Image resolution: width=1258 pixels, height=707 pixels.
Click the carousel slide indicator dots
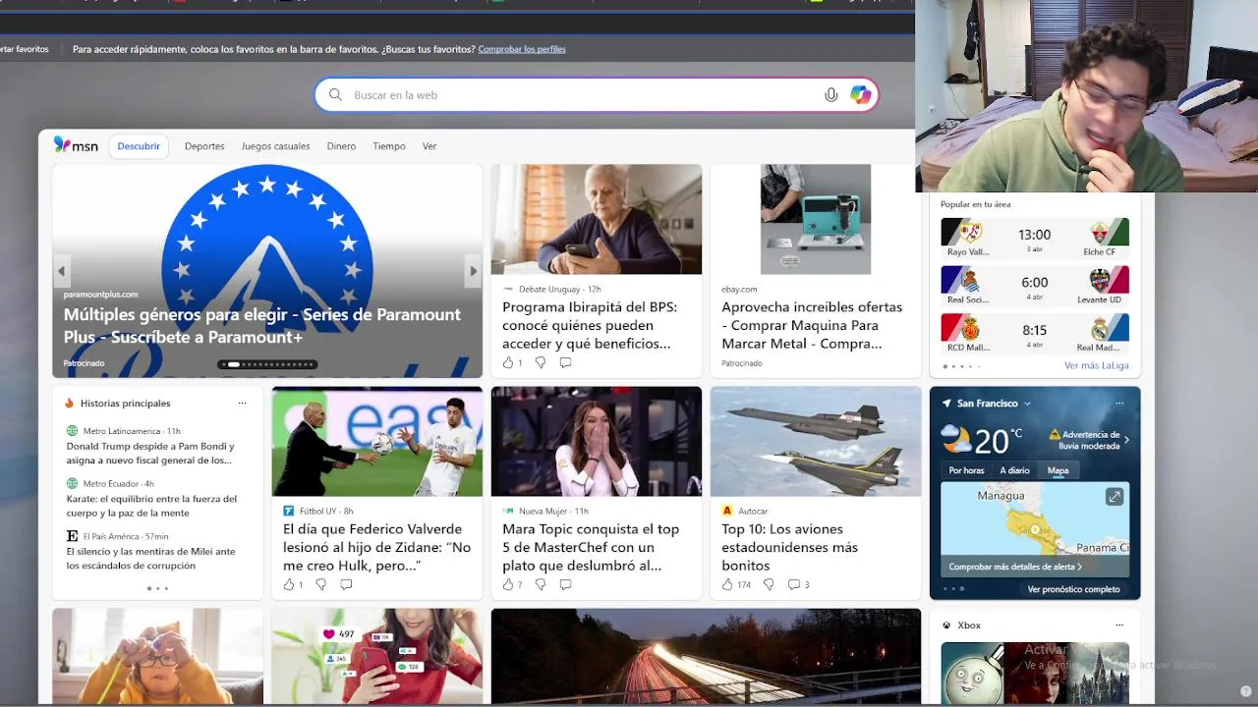pos(267,364)
